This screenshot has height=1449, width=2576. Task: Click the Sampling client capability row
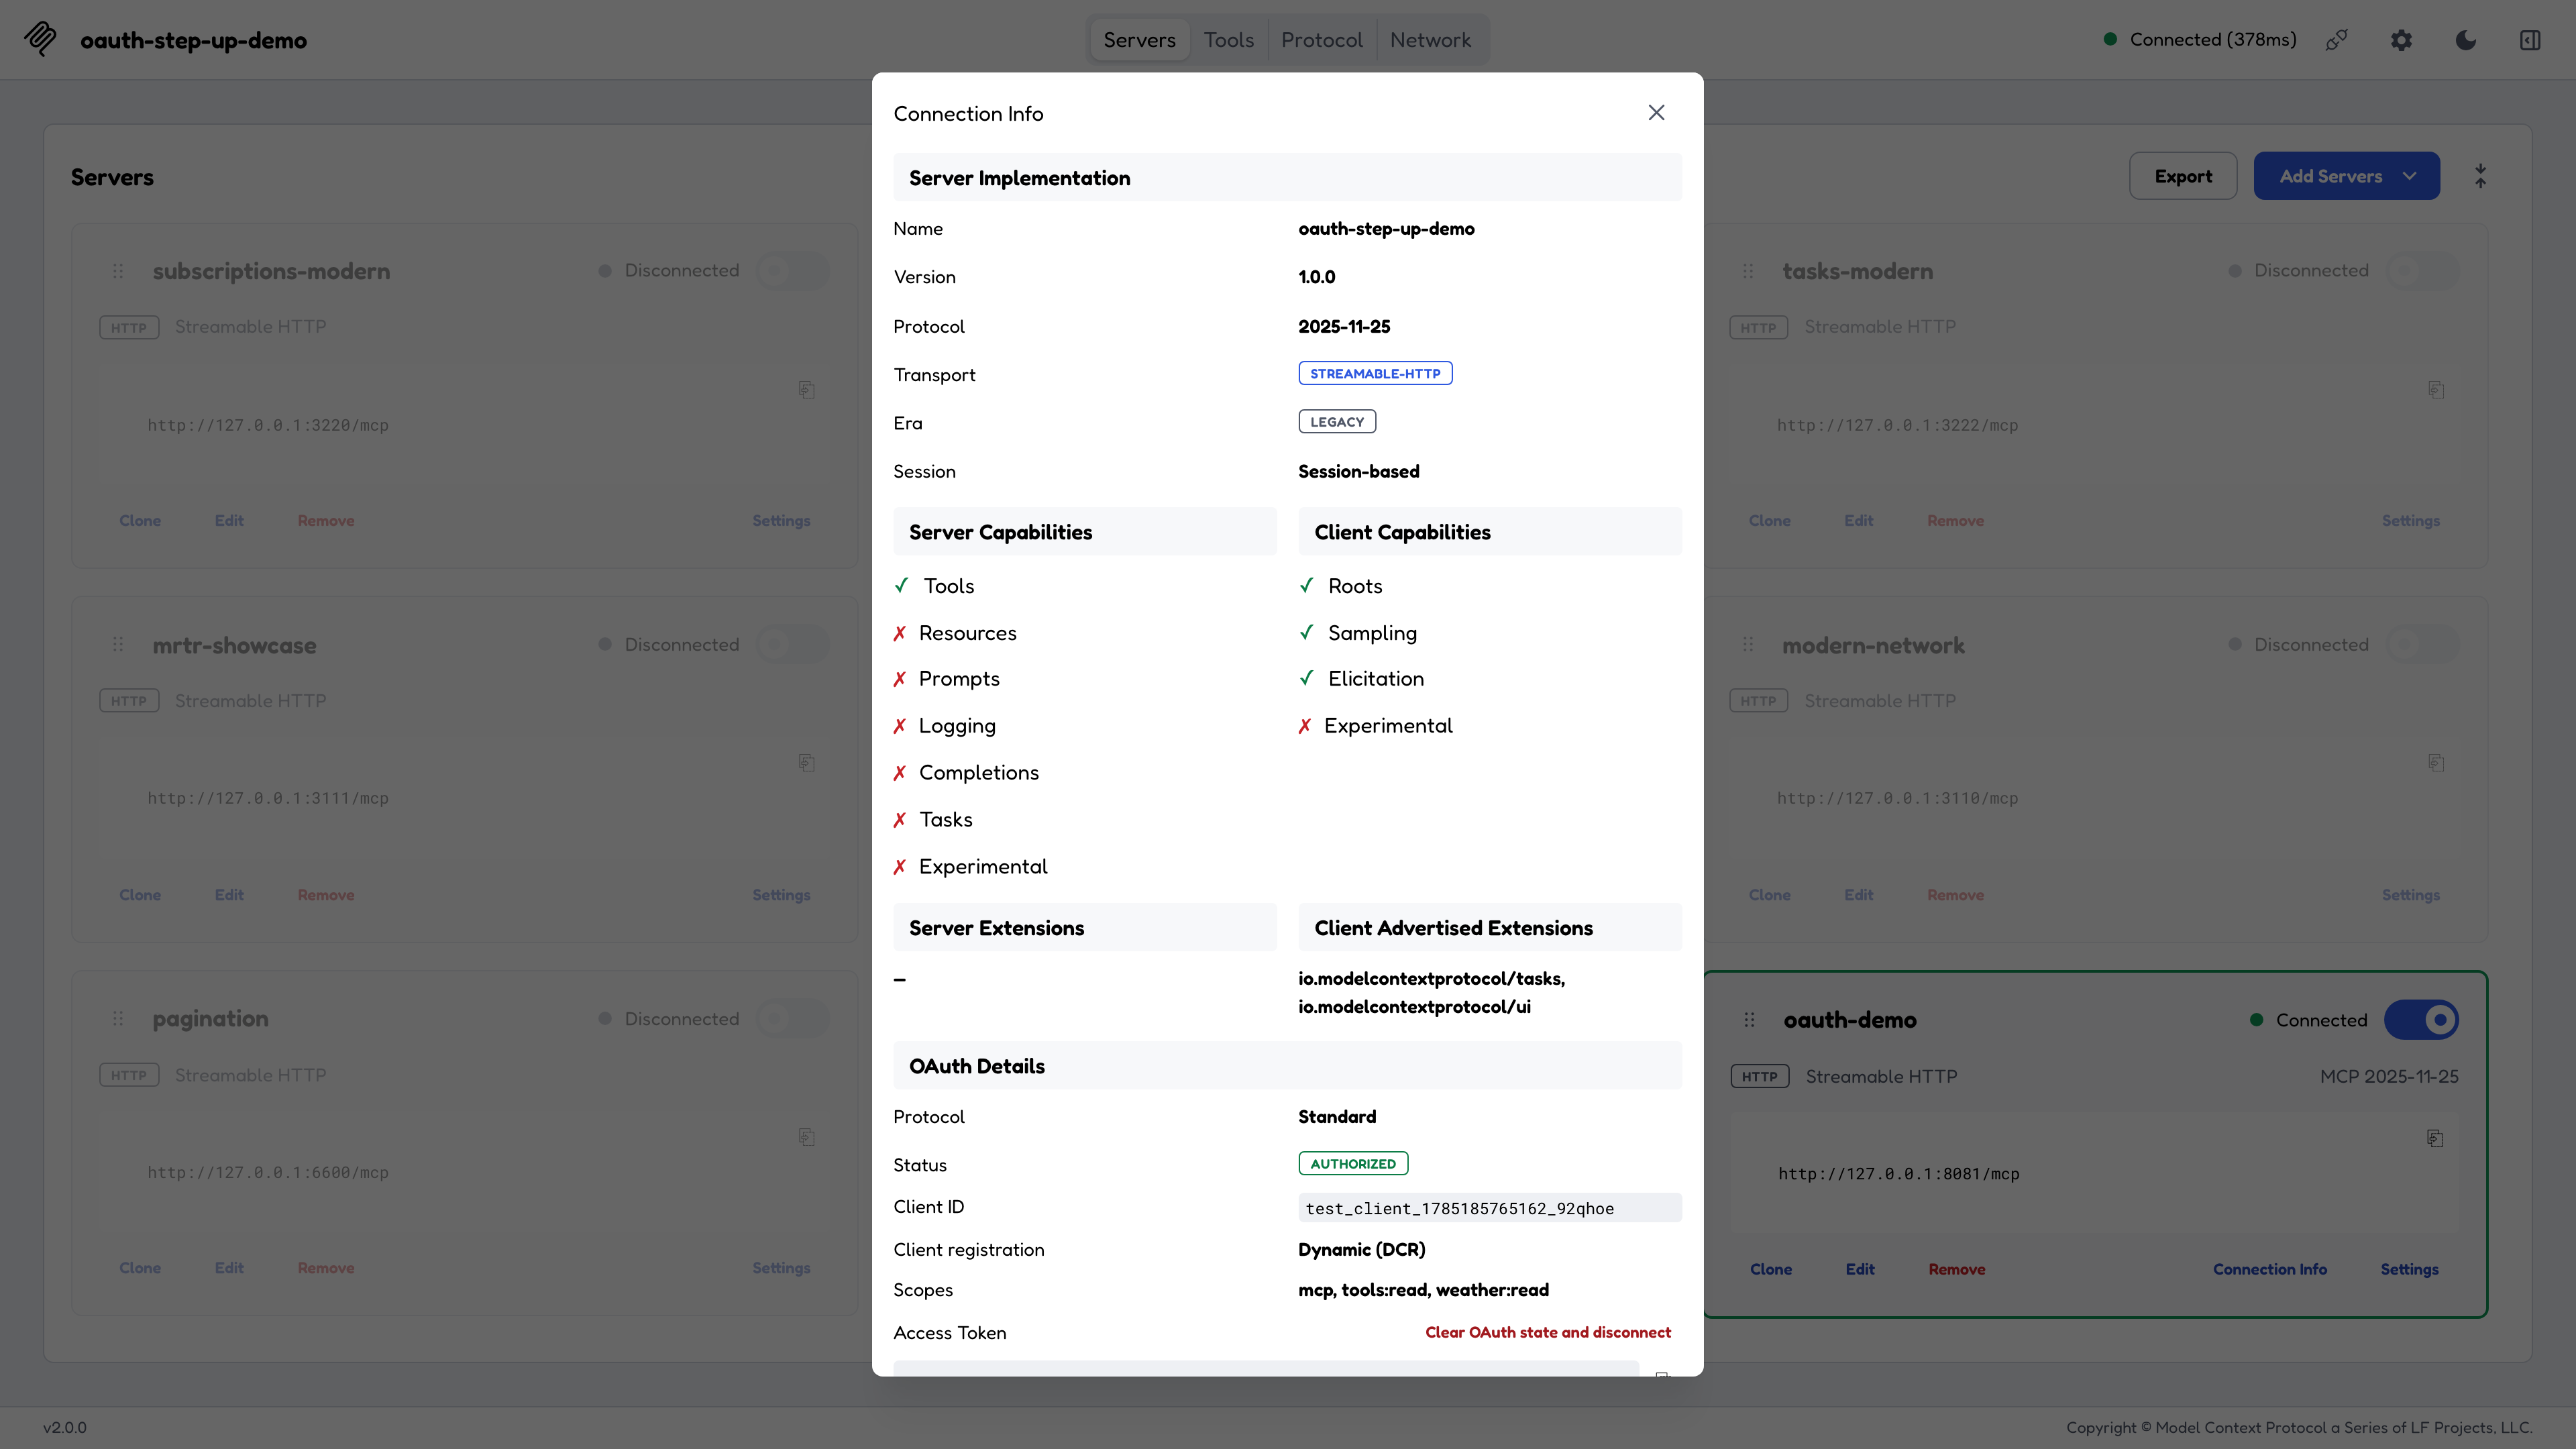1358,633
